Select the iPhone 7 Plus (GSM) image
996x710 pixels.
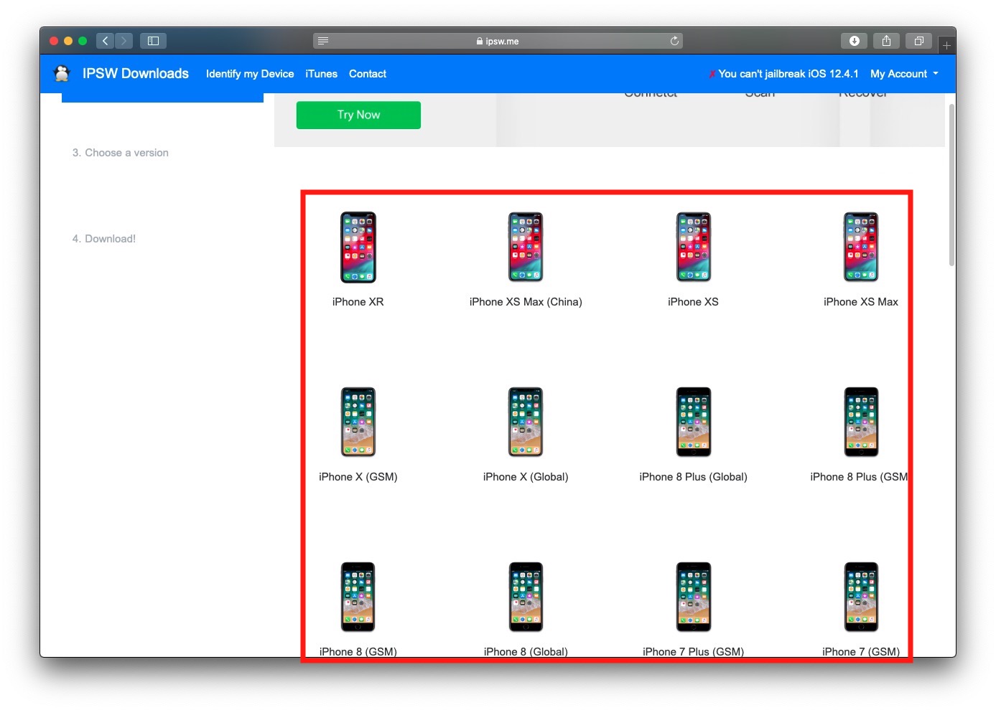694,597
